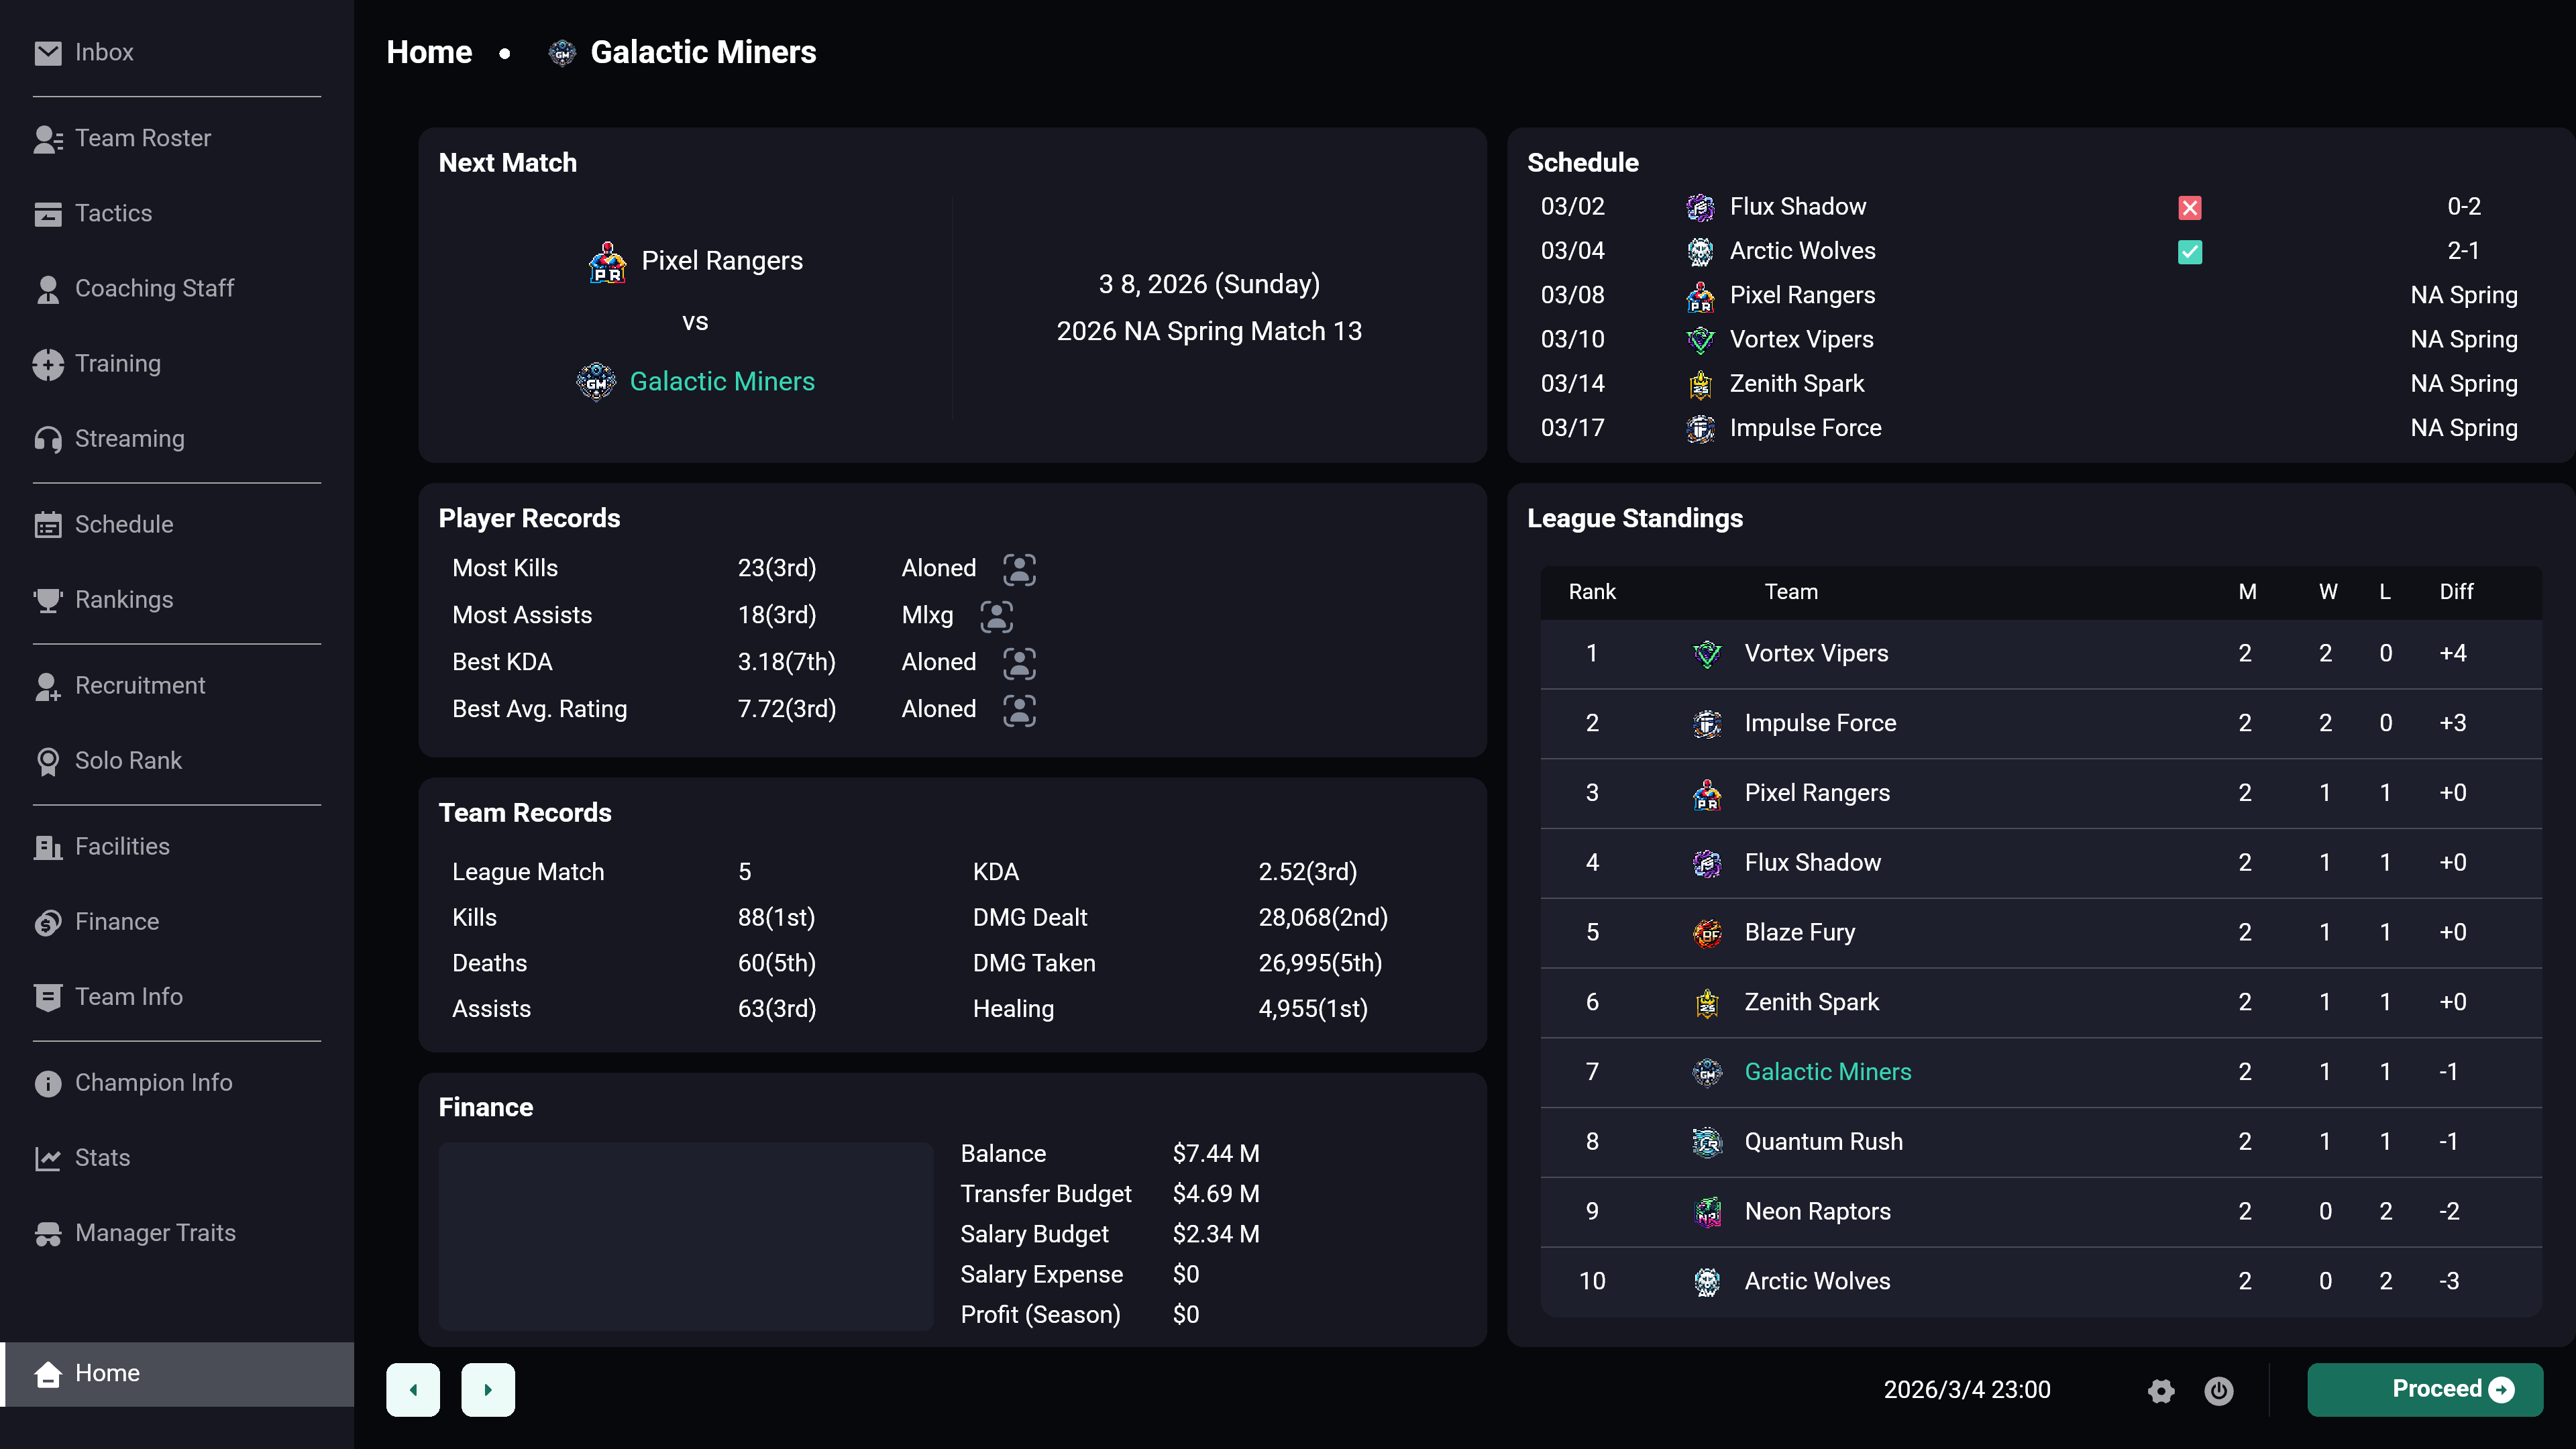Click red loss marker for Flux Shadow match
Viewport: 2576px width, 1449px height.
(2190, 207)
